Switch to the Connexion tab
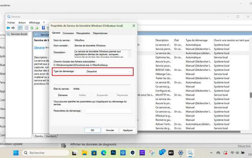 pyautogui.click(x=68, y=33)
